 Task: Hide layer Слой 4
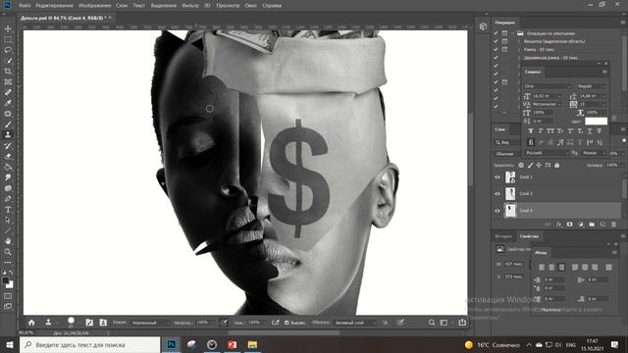click(497, 211)
